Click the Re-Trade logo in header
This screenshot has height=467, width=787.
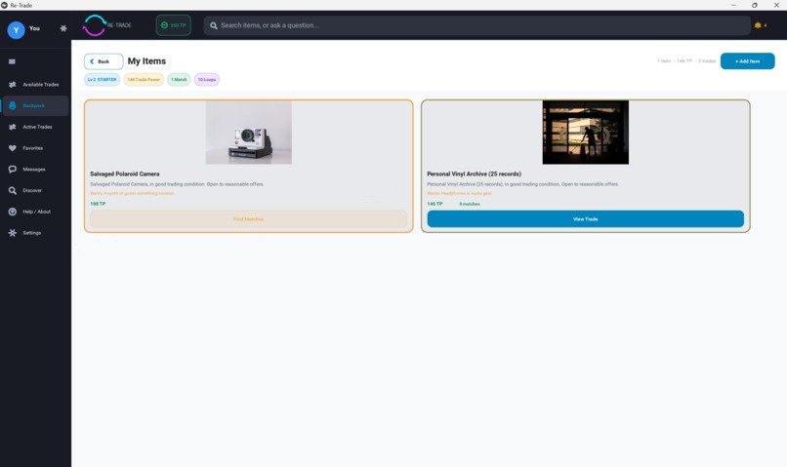pyautogui.click(x=106, y=25)
